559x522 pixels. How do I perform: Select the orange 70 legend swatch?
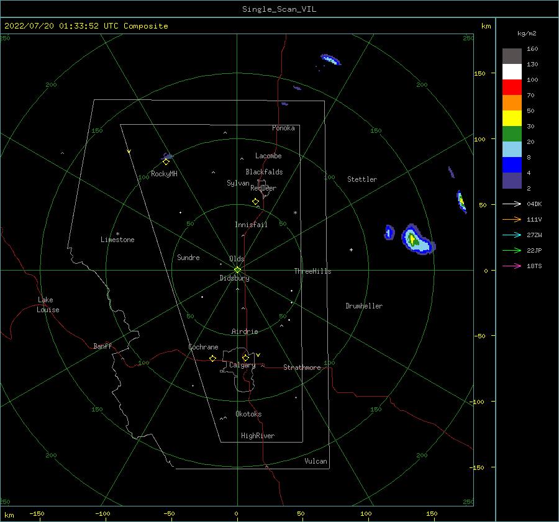click(512, 103)
